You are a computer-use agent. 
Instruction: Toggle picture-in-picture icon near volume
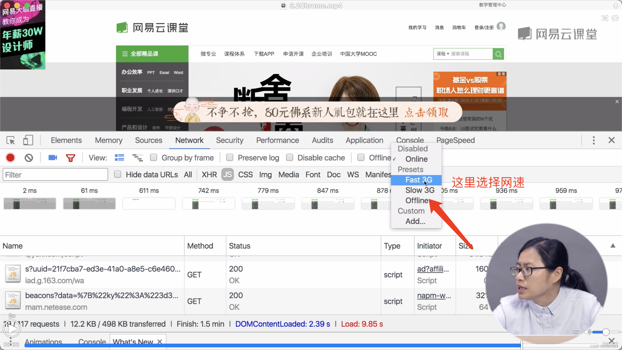click(575, 332)
